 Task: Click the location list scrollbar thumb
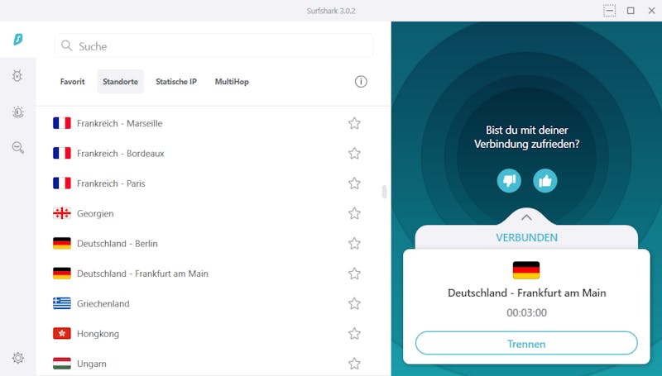click(384, 192)
